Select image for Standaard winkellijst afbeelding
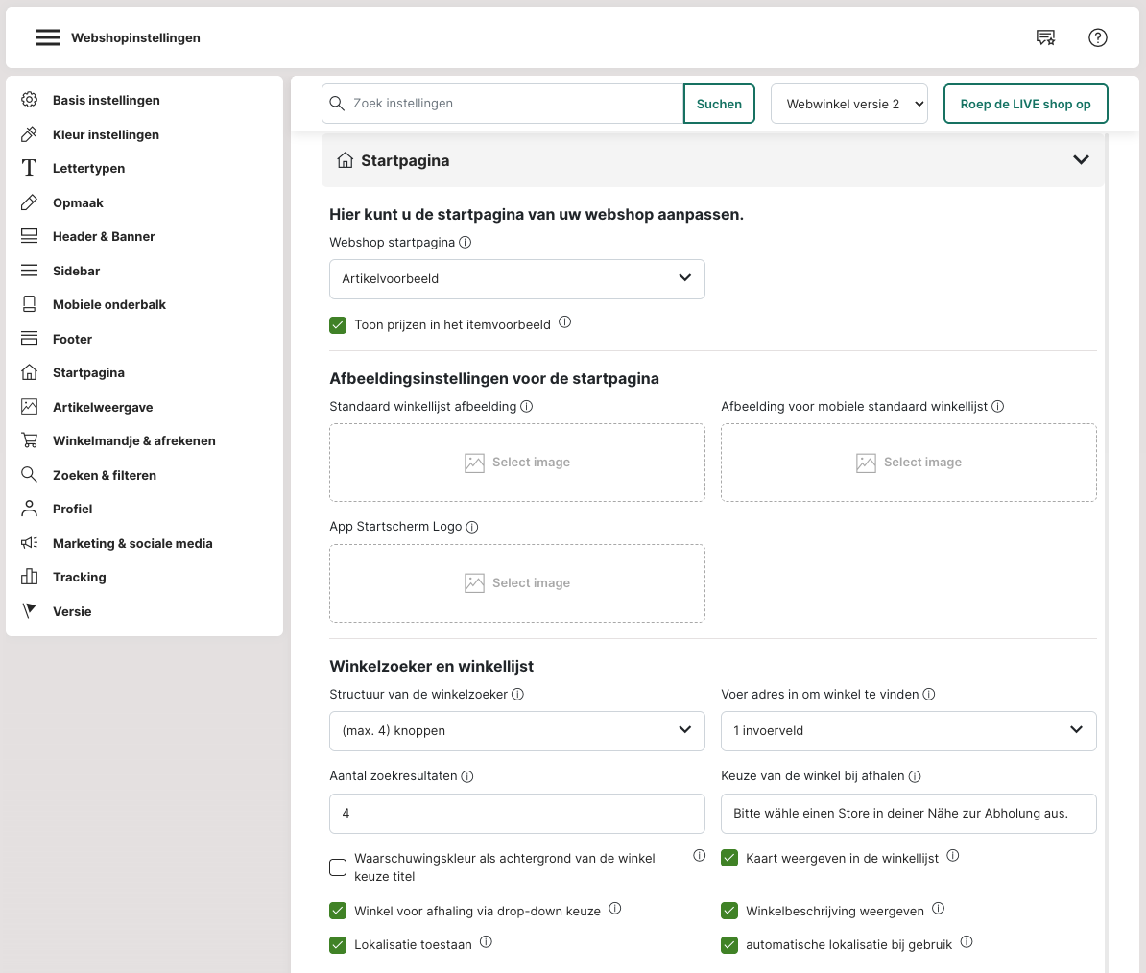 point(516,463)
